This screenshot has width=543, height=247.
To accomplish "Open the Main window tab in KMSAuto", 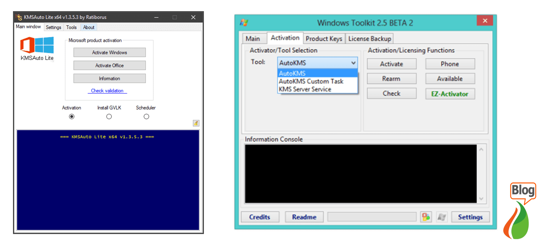I will (28, 27).
